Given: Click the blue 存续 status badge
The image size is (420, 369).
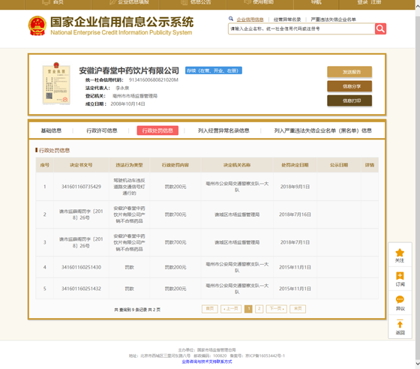Looking at the screenshot, I should click(214, 70).
